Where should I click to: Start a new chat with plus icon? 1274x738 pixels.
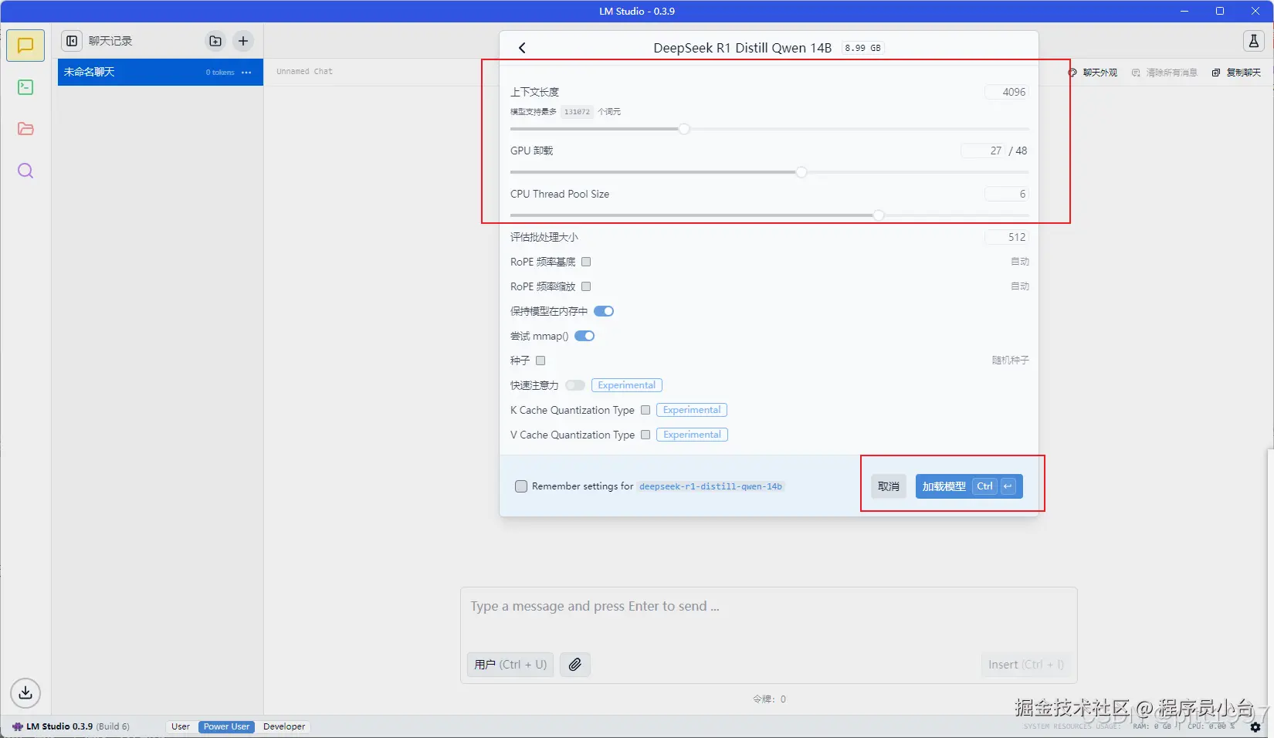click(x=243, y=41)
